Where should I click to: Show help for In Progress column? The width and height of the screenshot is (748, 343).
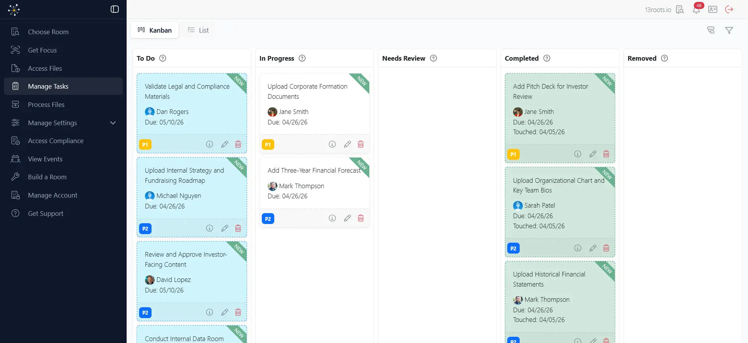coord(302,58)
